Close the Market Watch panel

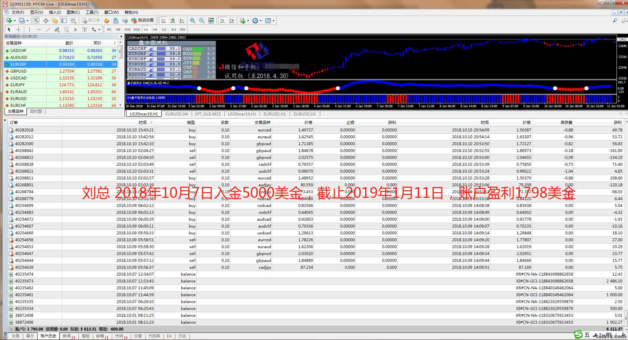[121, 36]
